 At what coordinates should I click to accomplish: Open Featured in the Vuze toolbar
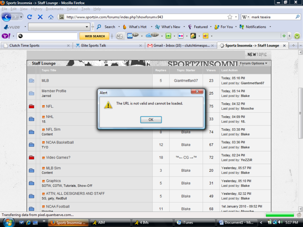(x=198, y=27)
